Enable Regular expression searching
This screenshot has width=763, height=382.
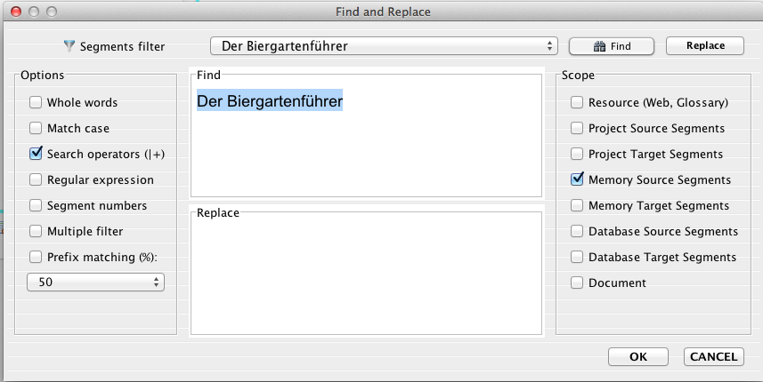pyautogui.click(x=37, y=179)
